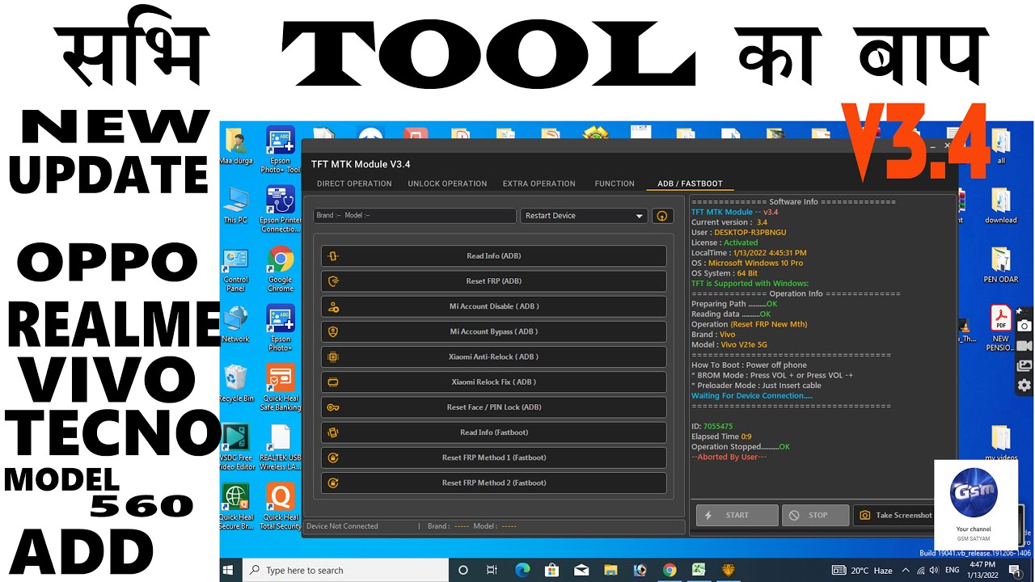Click the TFT tool taskbar icon

pos(729,570)
